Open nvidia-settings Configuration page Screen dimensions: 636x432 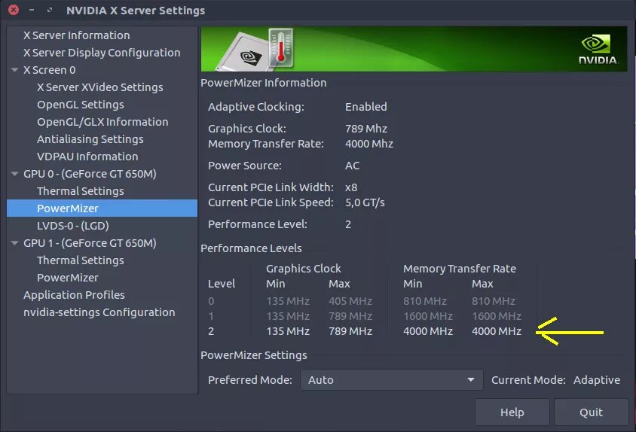(x=99, y=312)
